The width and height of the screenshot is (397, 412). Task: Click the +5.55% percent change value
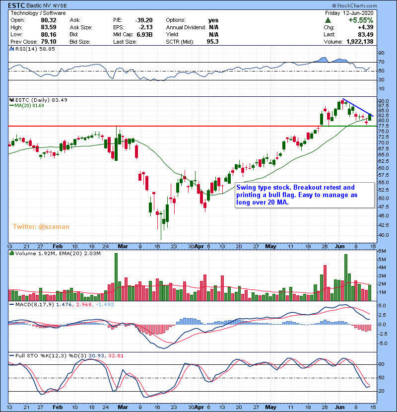pos(361,20)
